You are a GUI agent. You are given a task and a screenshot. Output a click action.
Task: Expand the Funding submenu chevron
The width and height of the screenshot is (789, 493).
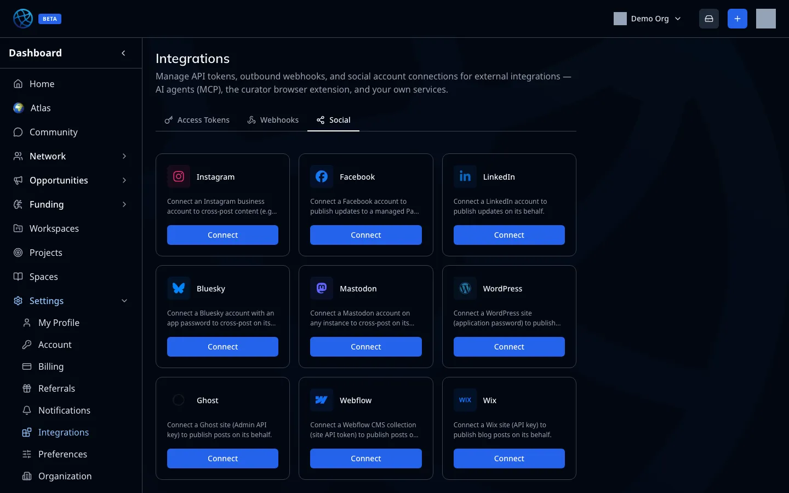(x=124, y=204)
